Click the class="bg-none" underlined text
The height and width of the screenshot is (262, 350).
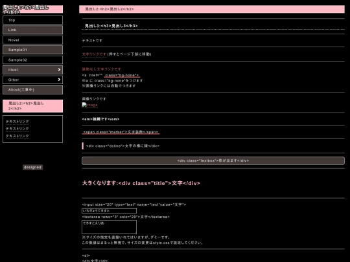point(122,75)
